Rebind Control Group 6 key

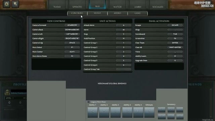124,65
